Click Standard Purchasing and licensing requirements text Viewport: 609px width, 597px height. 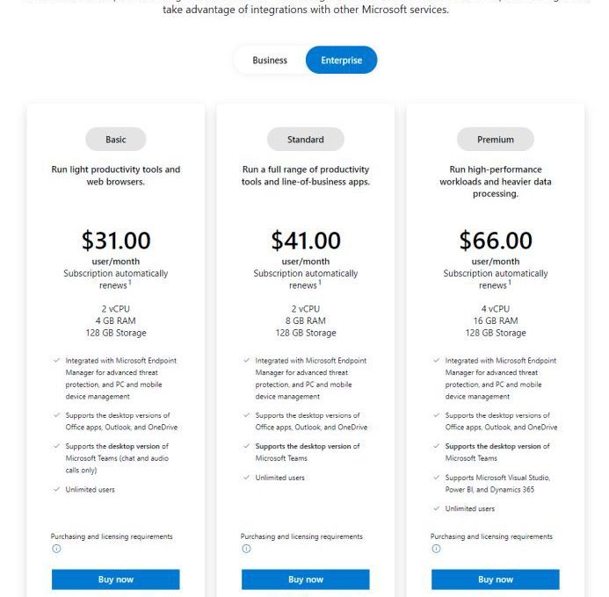click(x=301, y=536)
